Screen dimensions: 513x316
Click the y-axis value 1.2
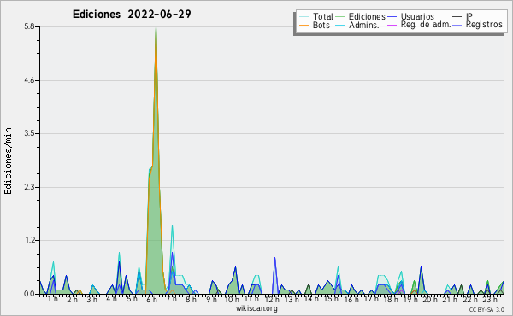pyautogui.click(x=29, y=241)
